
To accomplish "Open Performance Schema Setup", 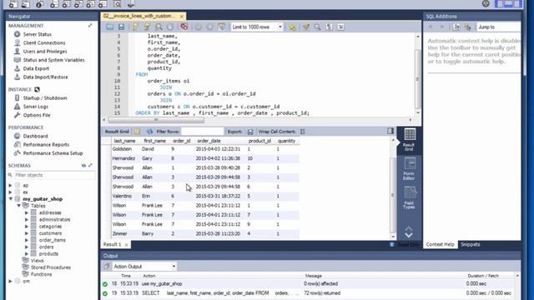I will coord(53,153).
